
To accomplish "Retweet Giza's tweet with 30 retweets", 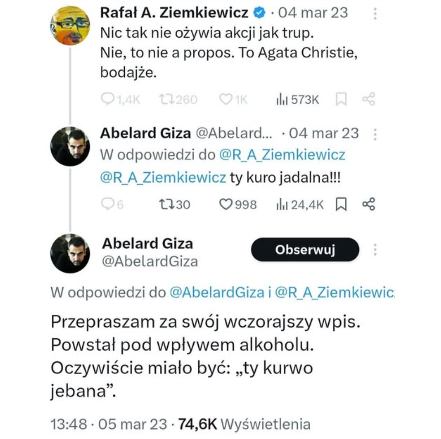I will coord(165,204).
